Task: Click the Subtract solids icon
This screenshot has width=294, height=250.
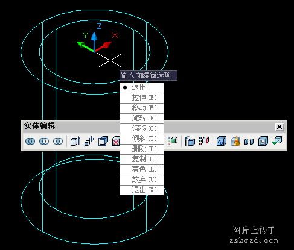Action: pyautogui.click(x=44, y=141)
